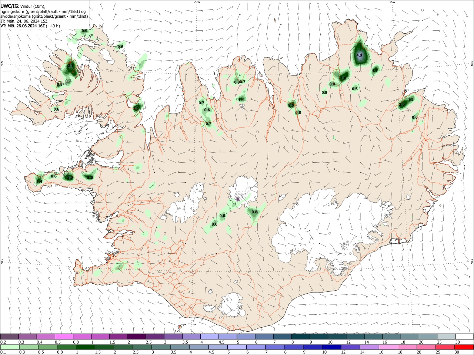Click the 0.4 legend label

[x=40, y=342]
